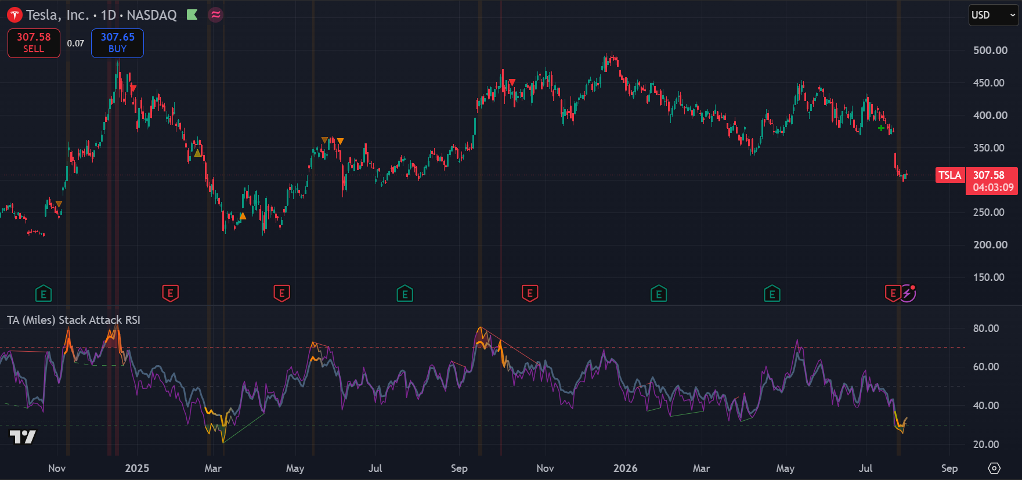The image size is (1022, 480).
Task: Click the 450.00 price axis label
Action: (x=990, y=83)
